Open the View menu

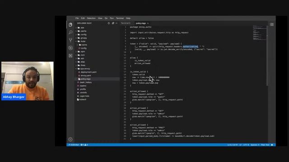(100, 18)
